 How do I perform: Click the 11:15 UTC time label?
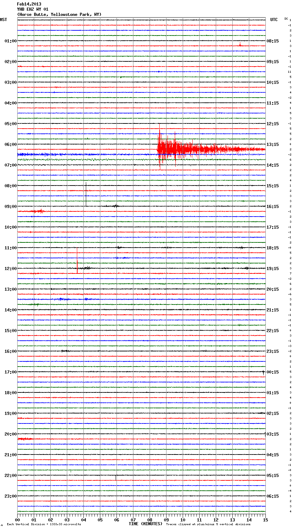point(273,103)
